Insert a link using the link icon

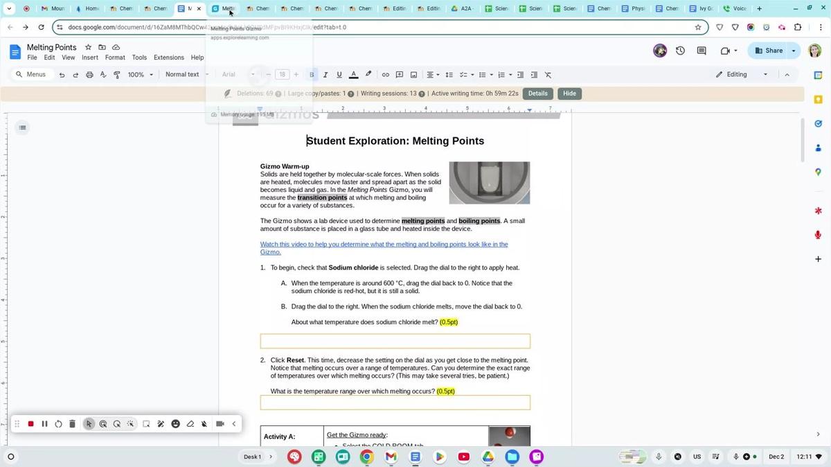pos(386,75)
